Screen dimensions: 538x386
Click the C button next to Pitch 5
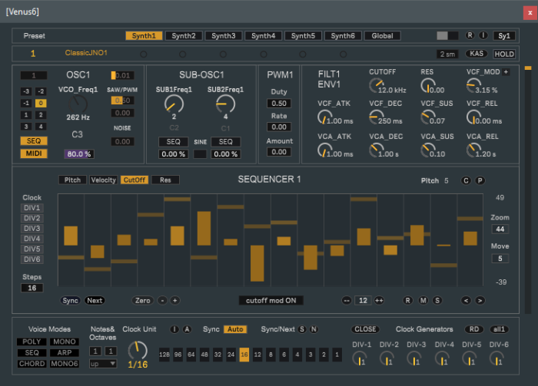click(x=466, y=181)
